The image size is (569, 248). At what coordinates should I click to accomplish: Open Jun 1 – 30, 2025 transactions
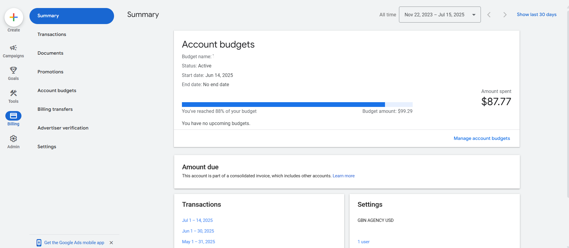point(198,231)
